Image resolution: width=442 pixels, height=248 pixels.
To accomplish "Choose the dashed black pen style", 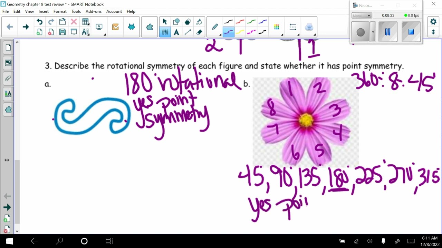I will tap(263, 32).
